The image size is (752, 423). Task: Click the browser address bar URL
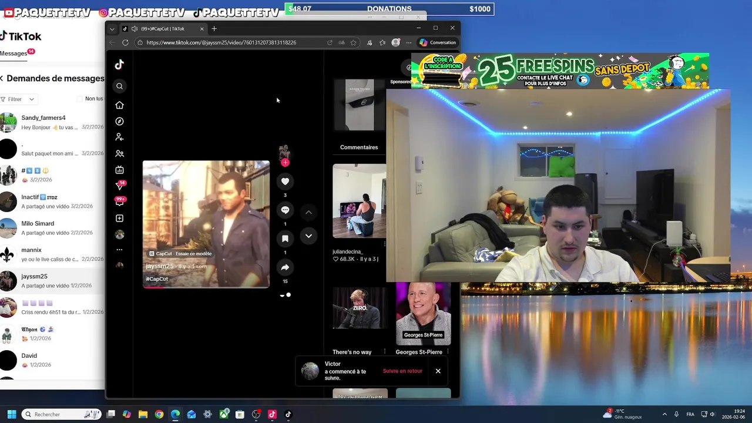[221, 42]
